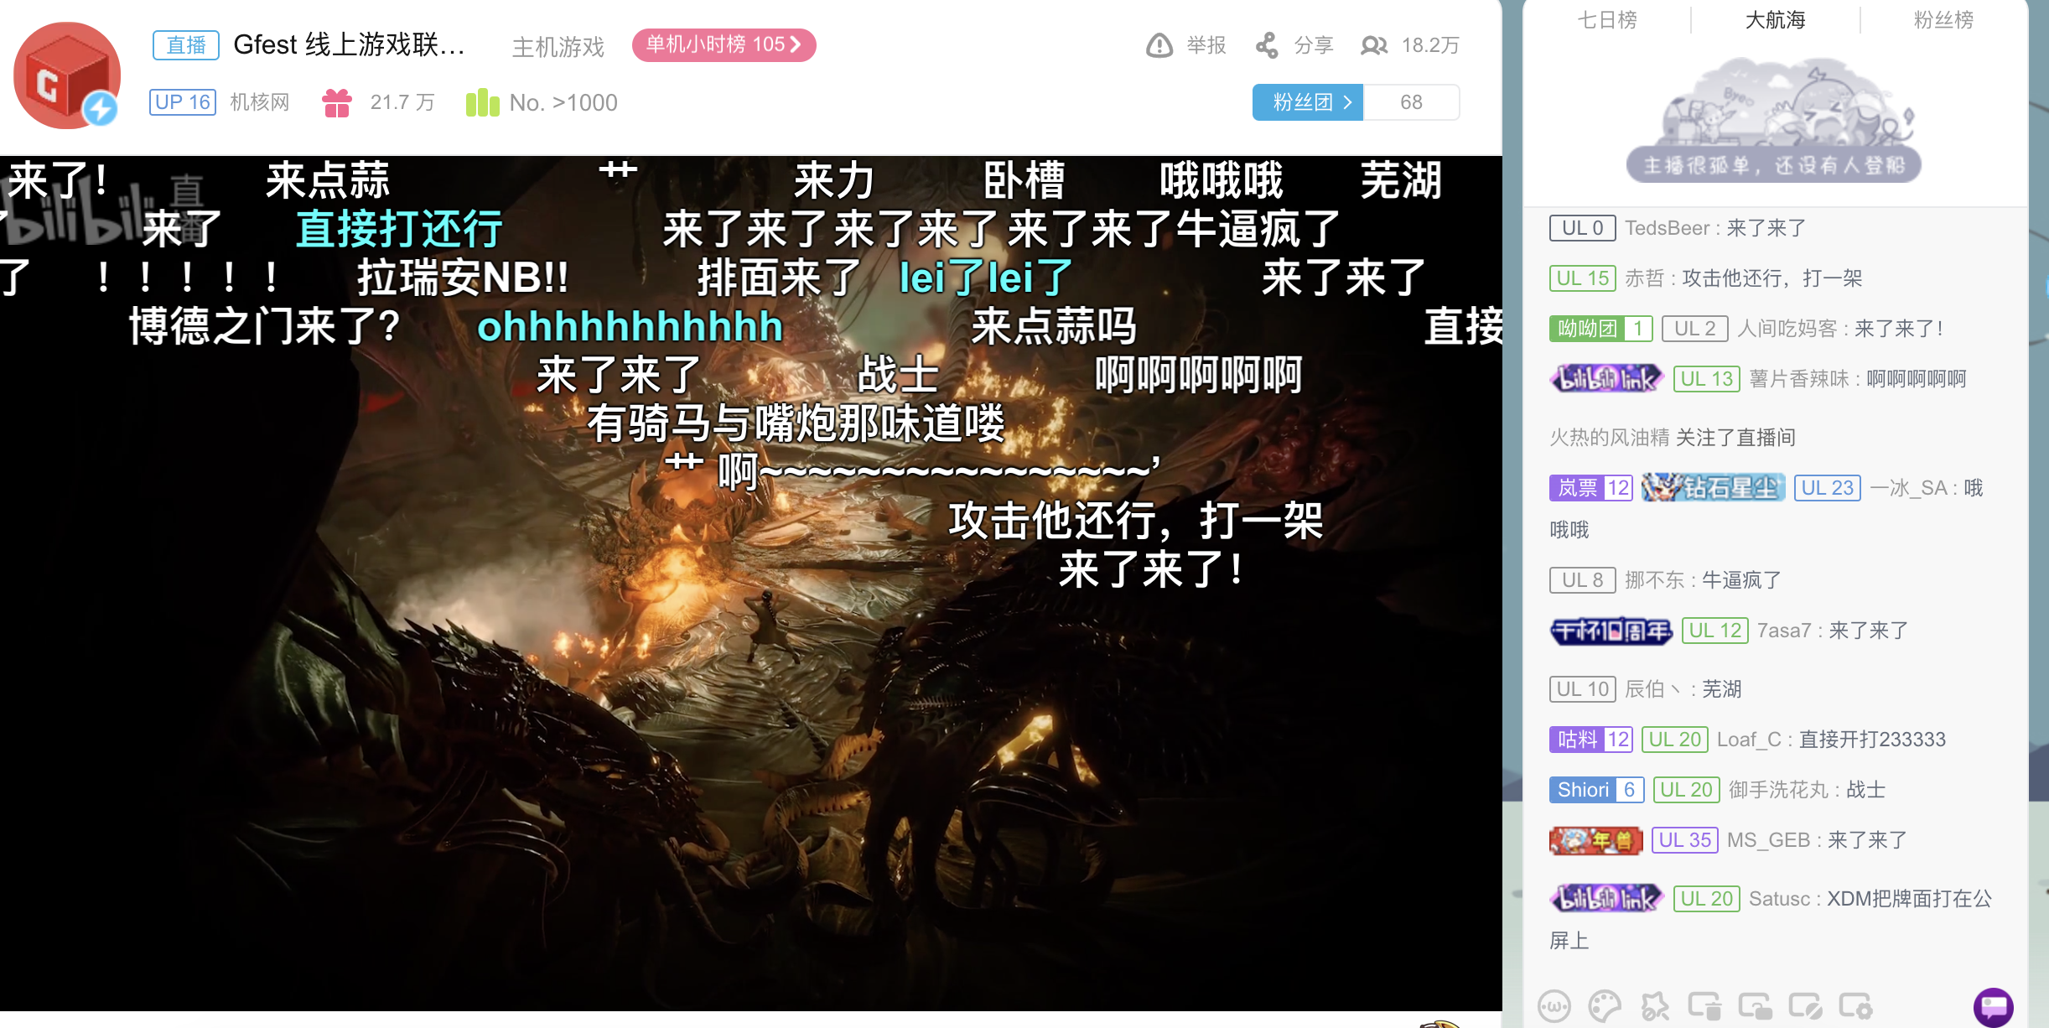The width and height of the screenshot is (2049, 1028).
Task: Click the 年兽 title badge by MS_GEB
Action: [1596, 840]
